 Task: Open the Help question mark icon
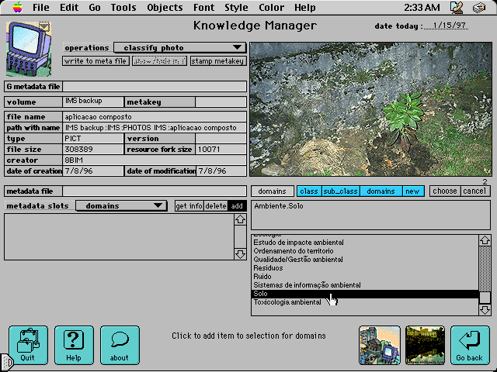(x=74, y=345)
